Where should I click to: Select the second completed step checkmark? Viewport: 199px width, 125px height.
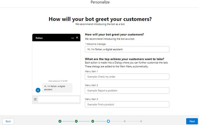tap(76, 121)
